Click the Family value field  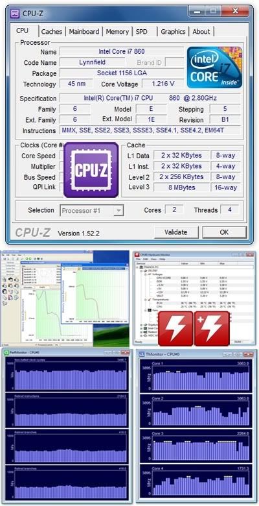(75, 109)
